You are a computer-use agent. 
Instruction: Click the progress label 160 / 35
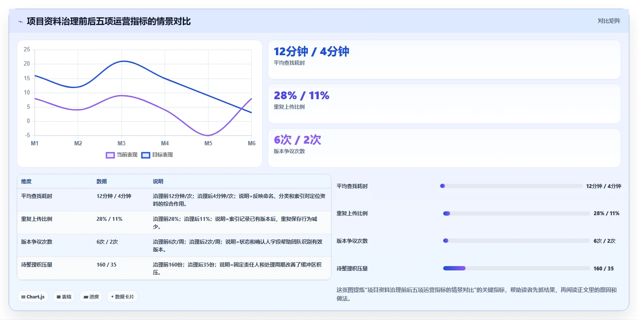point(604,268)
